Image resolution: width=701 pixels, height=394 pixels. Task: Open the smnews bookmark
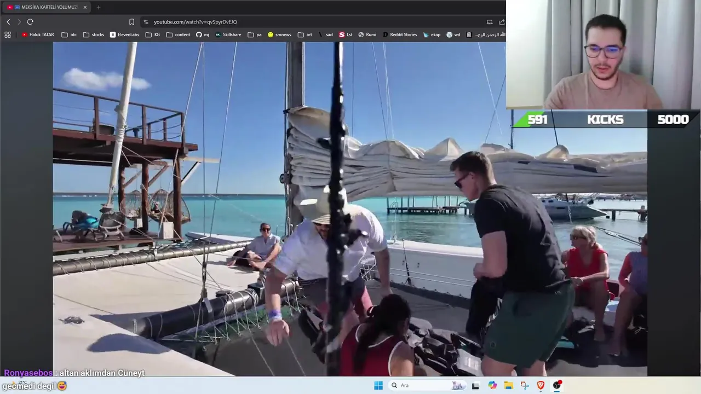click(x=280, y=34)
